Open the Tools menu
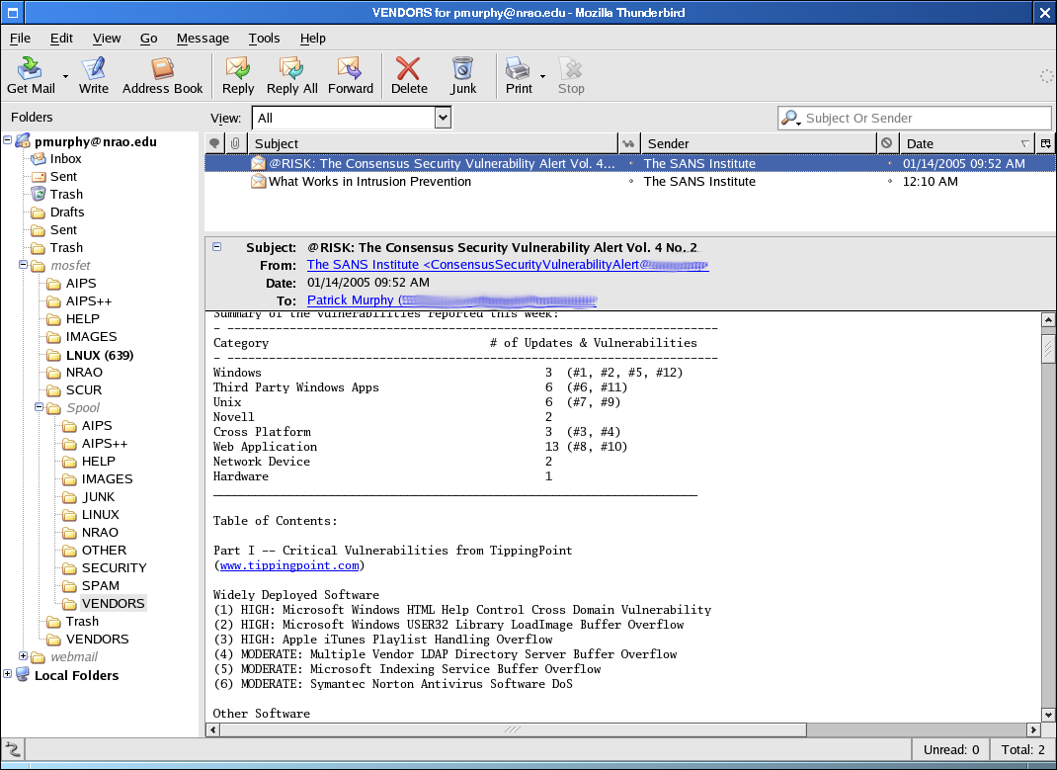 264,38
